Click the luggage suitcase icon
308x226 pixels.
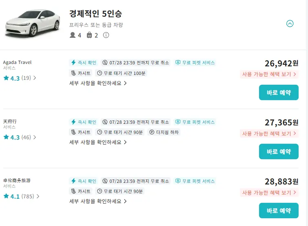click(x=89, y=35)
